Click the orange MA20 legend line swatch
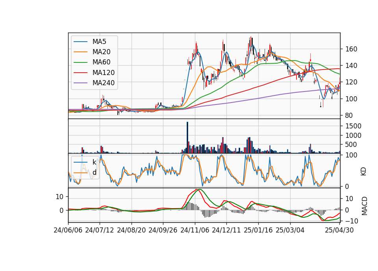Viewport: 378px width, 271px height. pyautogui.click(x=80, y=52)
